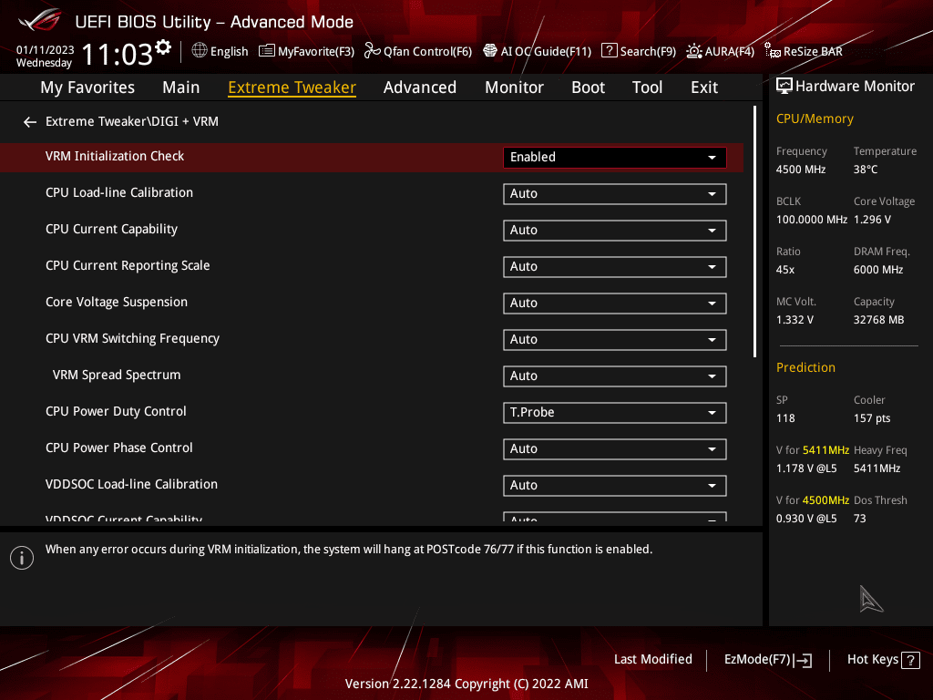Screen dimensions: 933x700
Task: Open CPU Current Capability dropdown
Action: click(x=615, y=231)
